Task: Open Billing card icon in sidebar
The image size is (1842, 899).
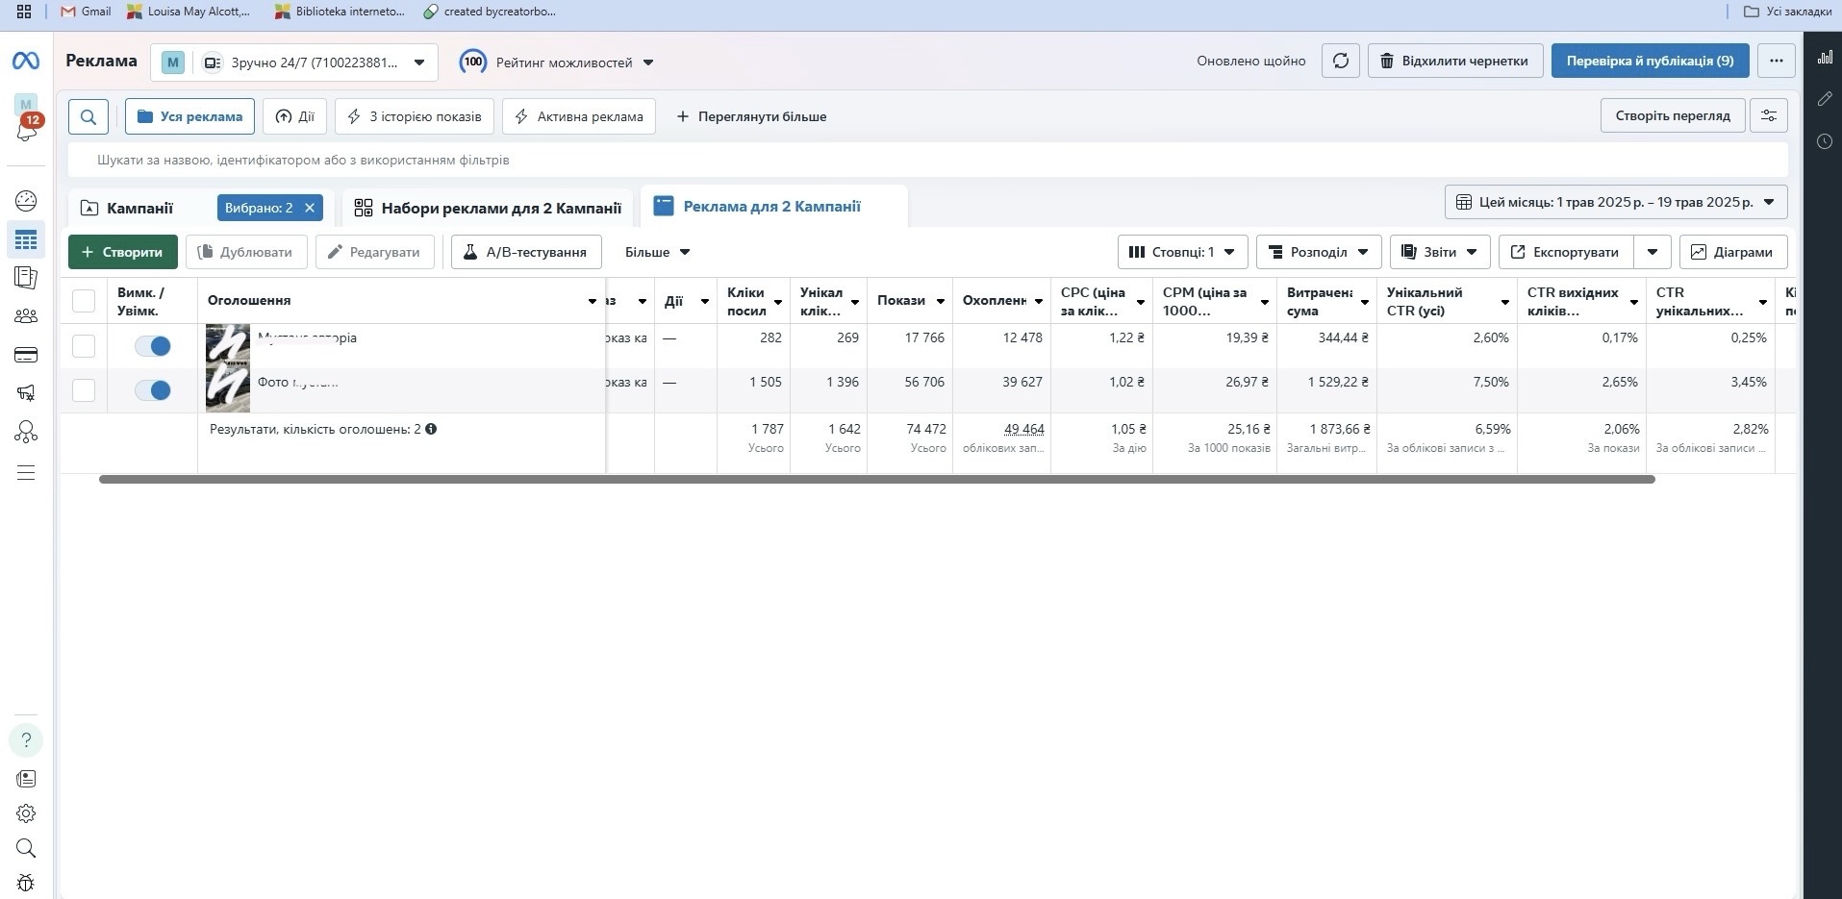Action: [x=26, y=355]
